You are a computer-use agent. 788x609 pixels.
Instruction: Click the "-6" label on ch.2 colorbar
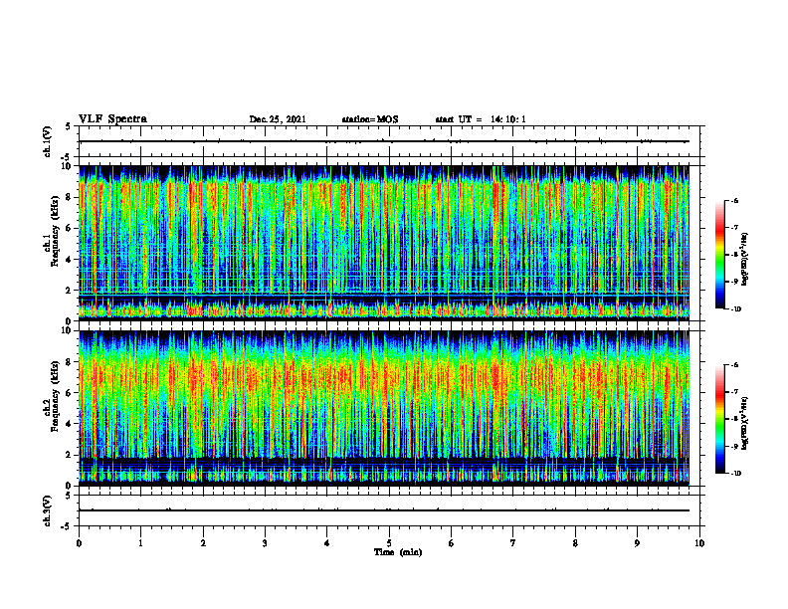(x=735, y=365)
